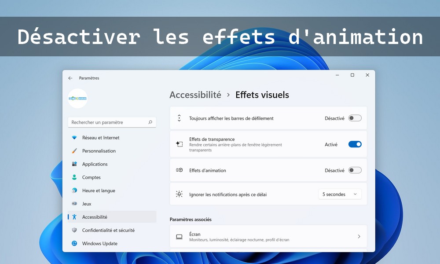Screen dimensions: 440x264
Task: Open Réseau et Internet settings
Action: point(112,138)
